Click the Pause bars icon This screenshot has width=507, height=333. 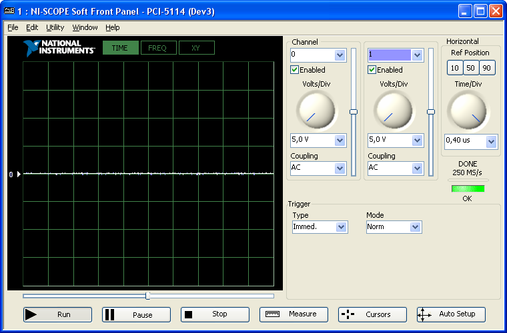click(110, 314)
